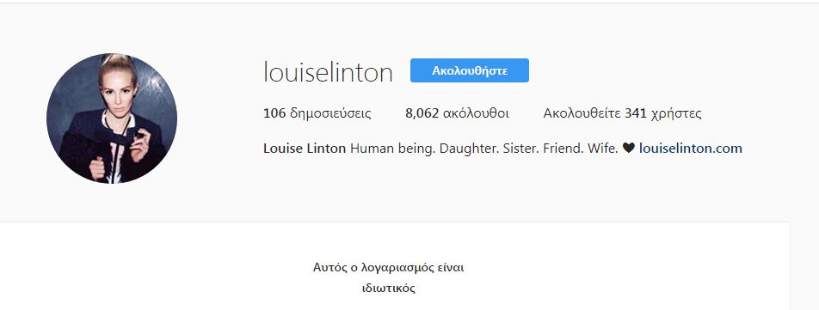Click the circular profile picture

click(x=112, y=119)
